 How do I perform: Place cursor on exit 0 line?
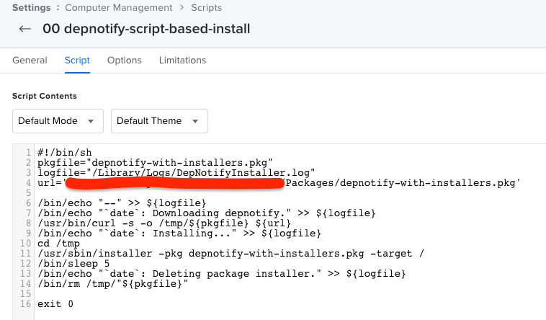pos(55,304)
